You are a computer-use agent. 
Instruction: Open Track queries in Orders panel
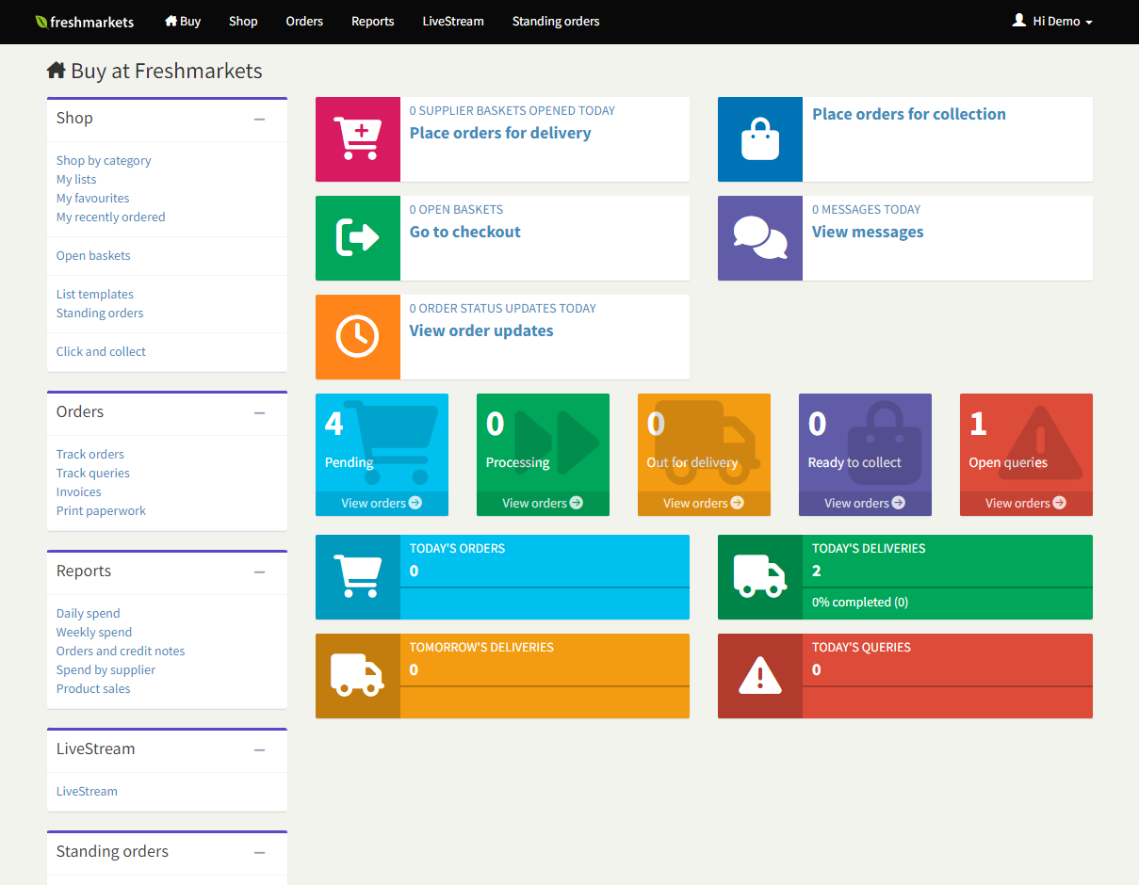tap(93, 473)
